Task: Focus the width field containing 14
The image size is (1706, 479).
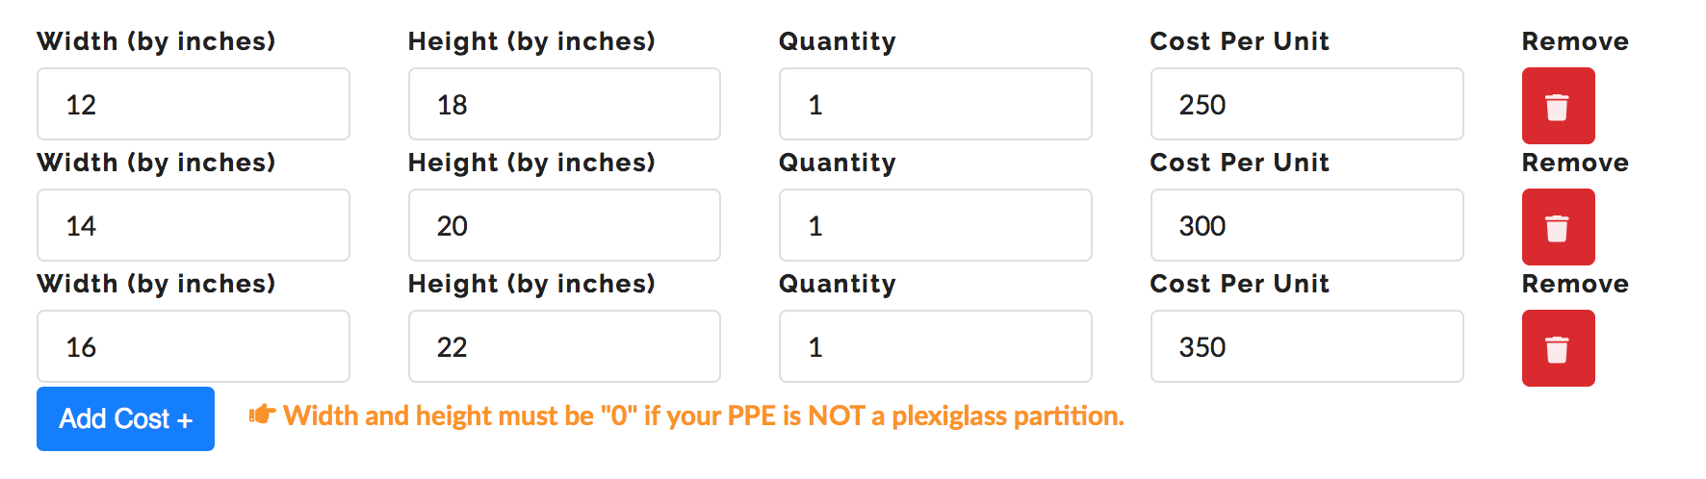Action: pos(194,225)
